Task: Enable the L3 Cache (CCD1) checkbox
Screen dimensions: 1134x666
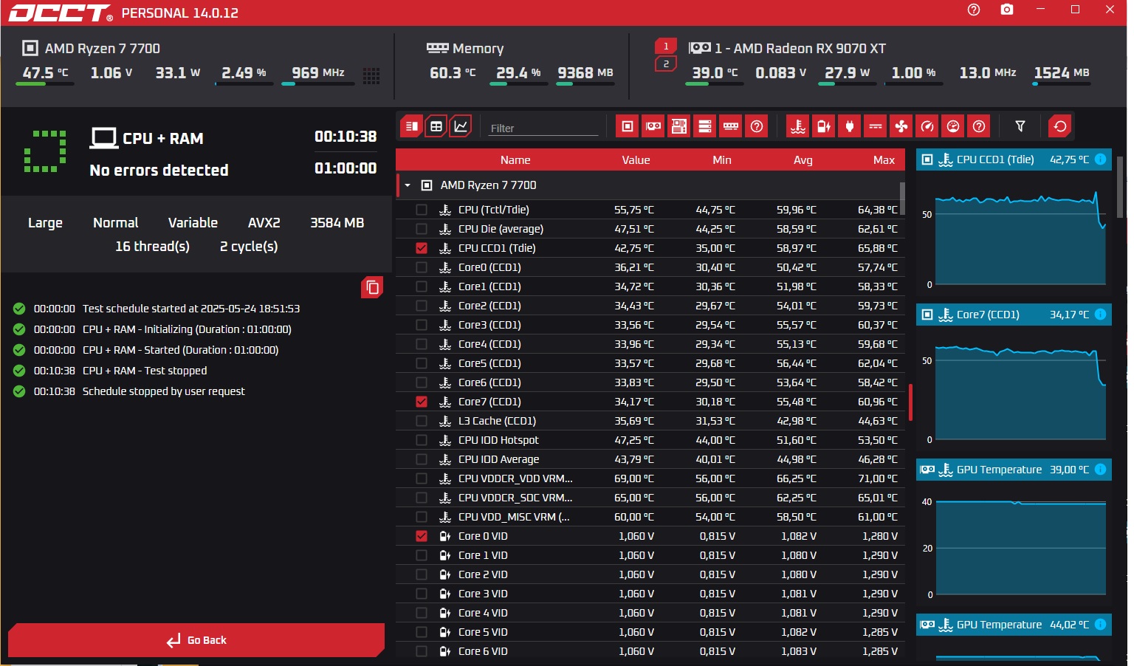Action: (x=422, y=421)
